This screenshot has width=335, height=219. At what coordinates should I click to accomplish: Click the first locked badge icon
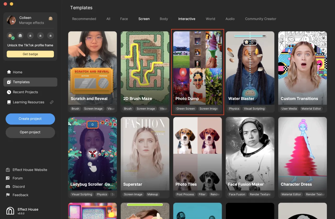coord(30,35)
